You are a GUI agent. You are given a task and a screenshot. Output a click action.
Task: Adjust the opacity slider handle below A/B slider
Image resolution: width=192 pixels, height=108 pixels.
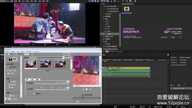click(38, 90)
